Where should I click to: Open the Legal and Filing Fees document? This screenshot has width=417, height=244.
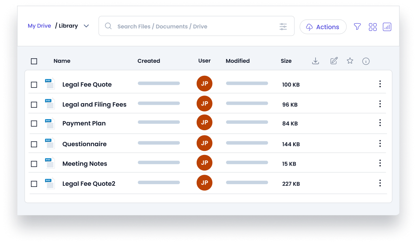tap(94, 104)
